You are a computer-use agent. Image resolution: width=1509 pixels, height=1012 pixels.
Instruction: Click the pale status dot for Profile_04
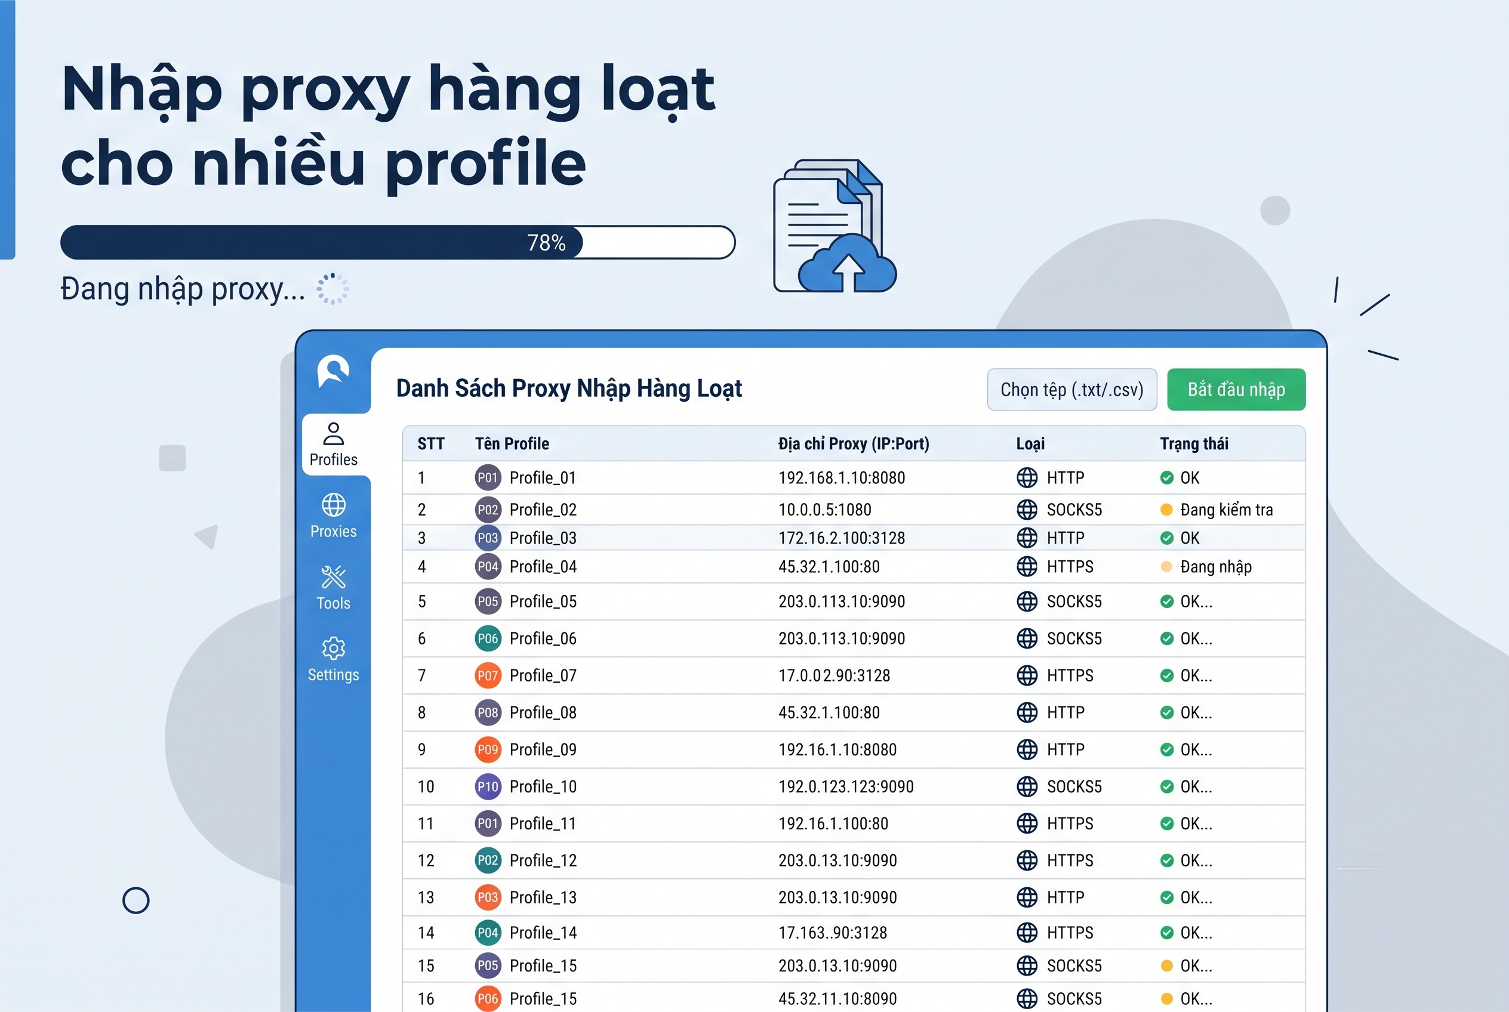tap(1166, 567)
